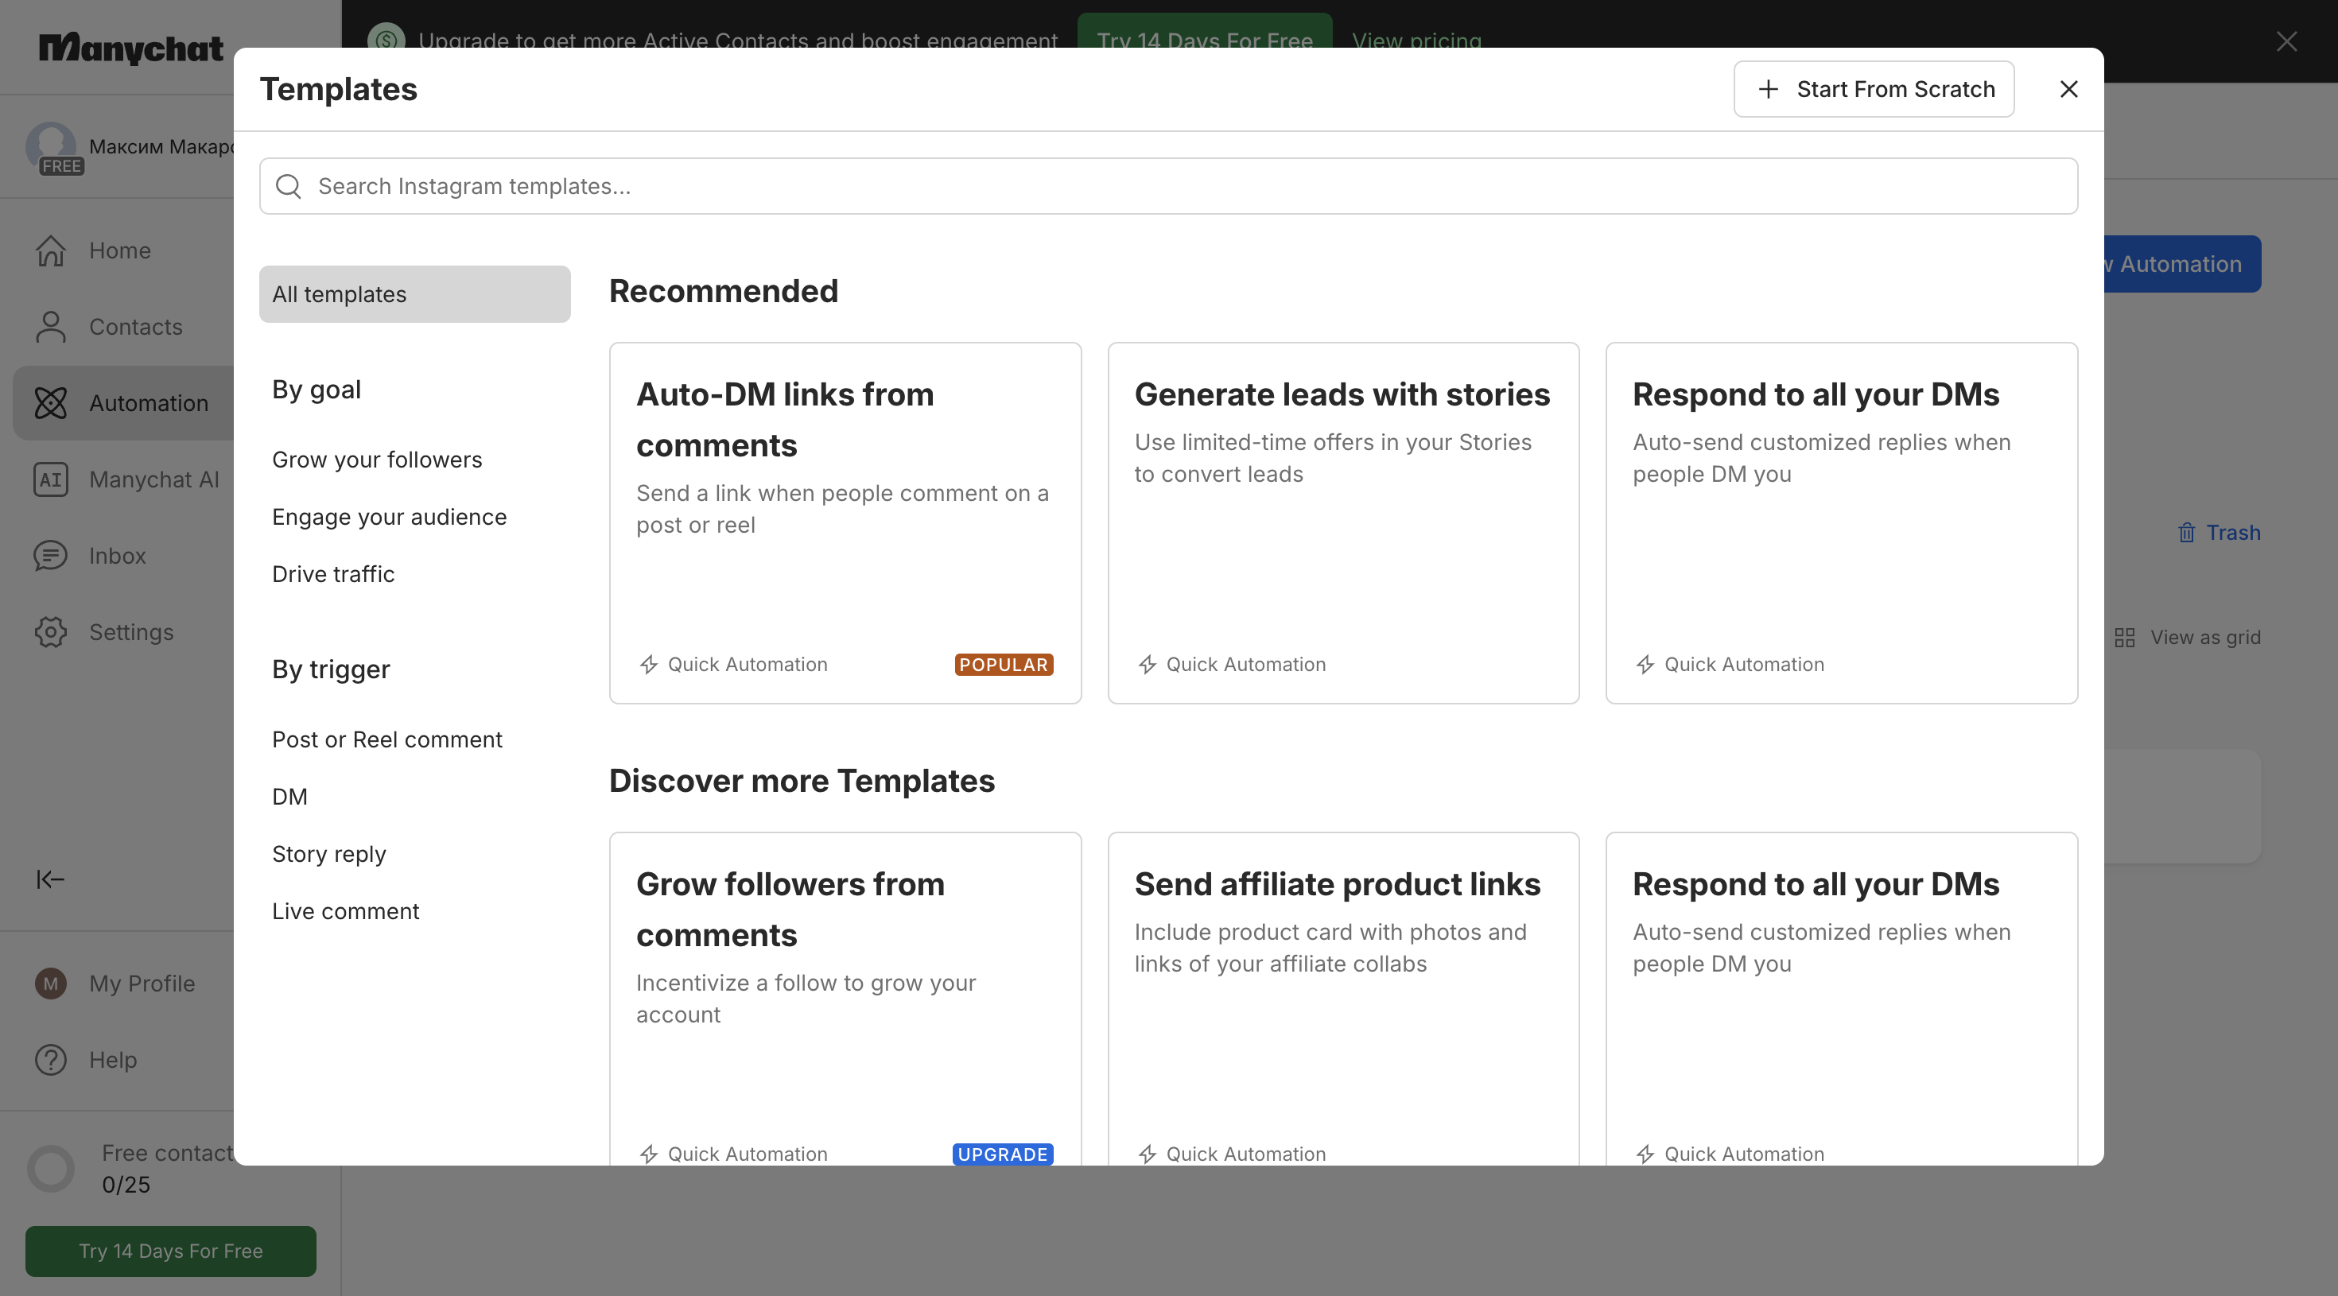
Task: Filter templates by DM trigger
Action: click(289, 797)
